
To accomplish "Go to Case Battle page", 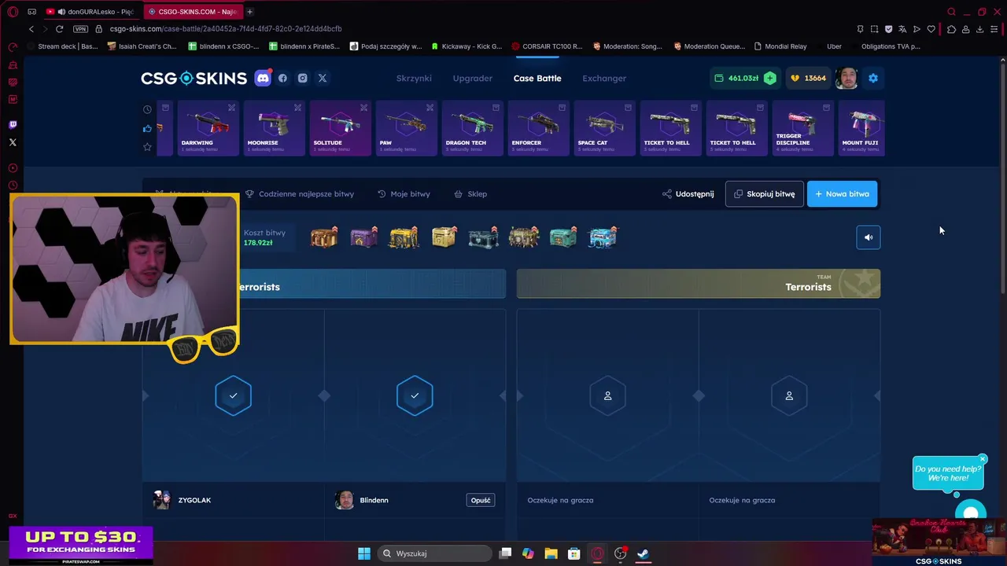I will point(537,78).
